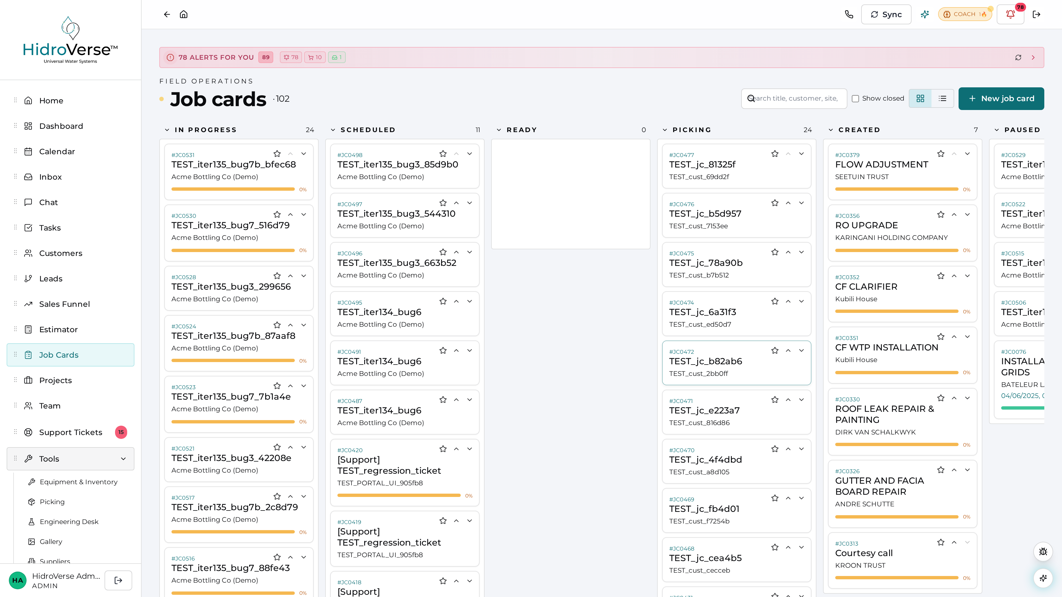
Task: Click progress bar on card JC0531
Action: pyautogui.click(x=233, y=189)
